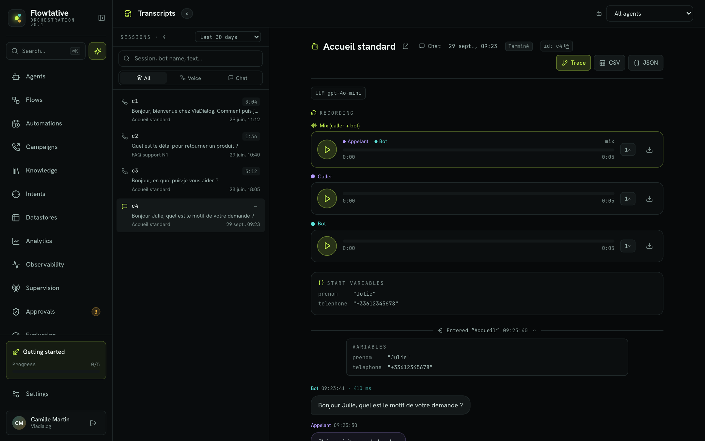The image size is (705, 441).
Task: Open Automations section
Action: click(56, 123)
